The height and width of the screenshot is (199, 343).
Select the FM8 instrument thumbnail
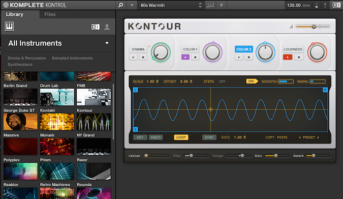pos(93,97)
